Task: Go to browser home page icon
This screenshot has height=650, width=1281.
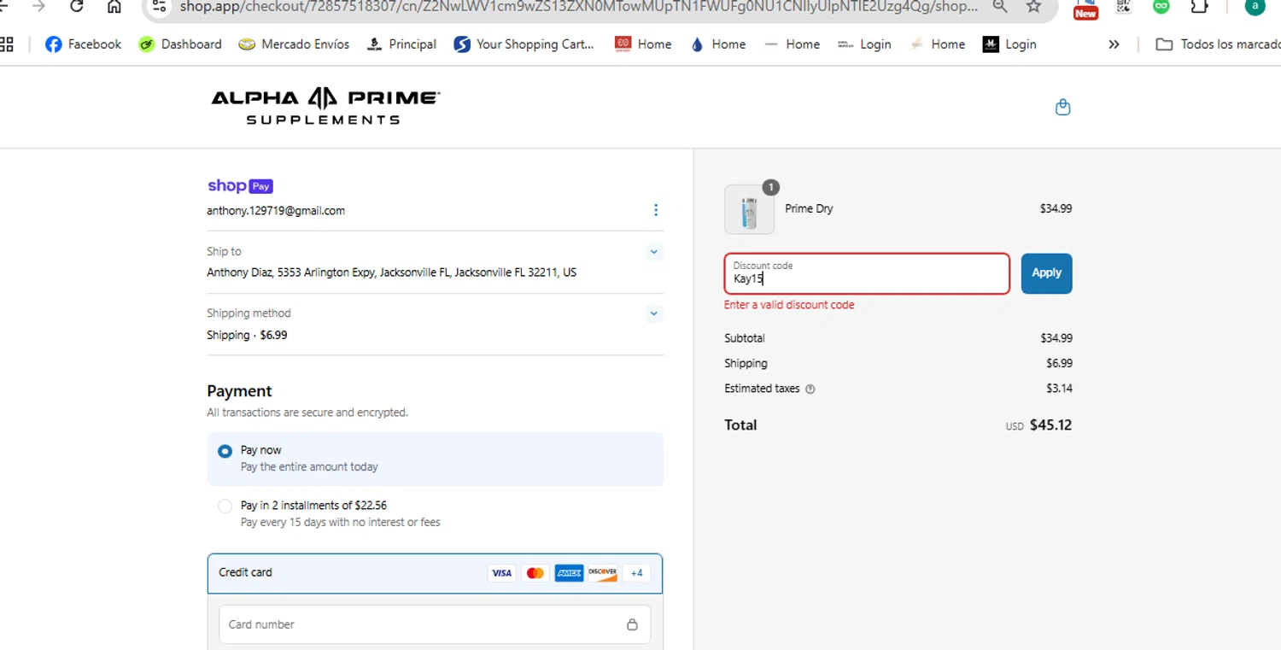Action: pos(114,7)
